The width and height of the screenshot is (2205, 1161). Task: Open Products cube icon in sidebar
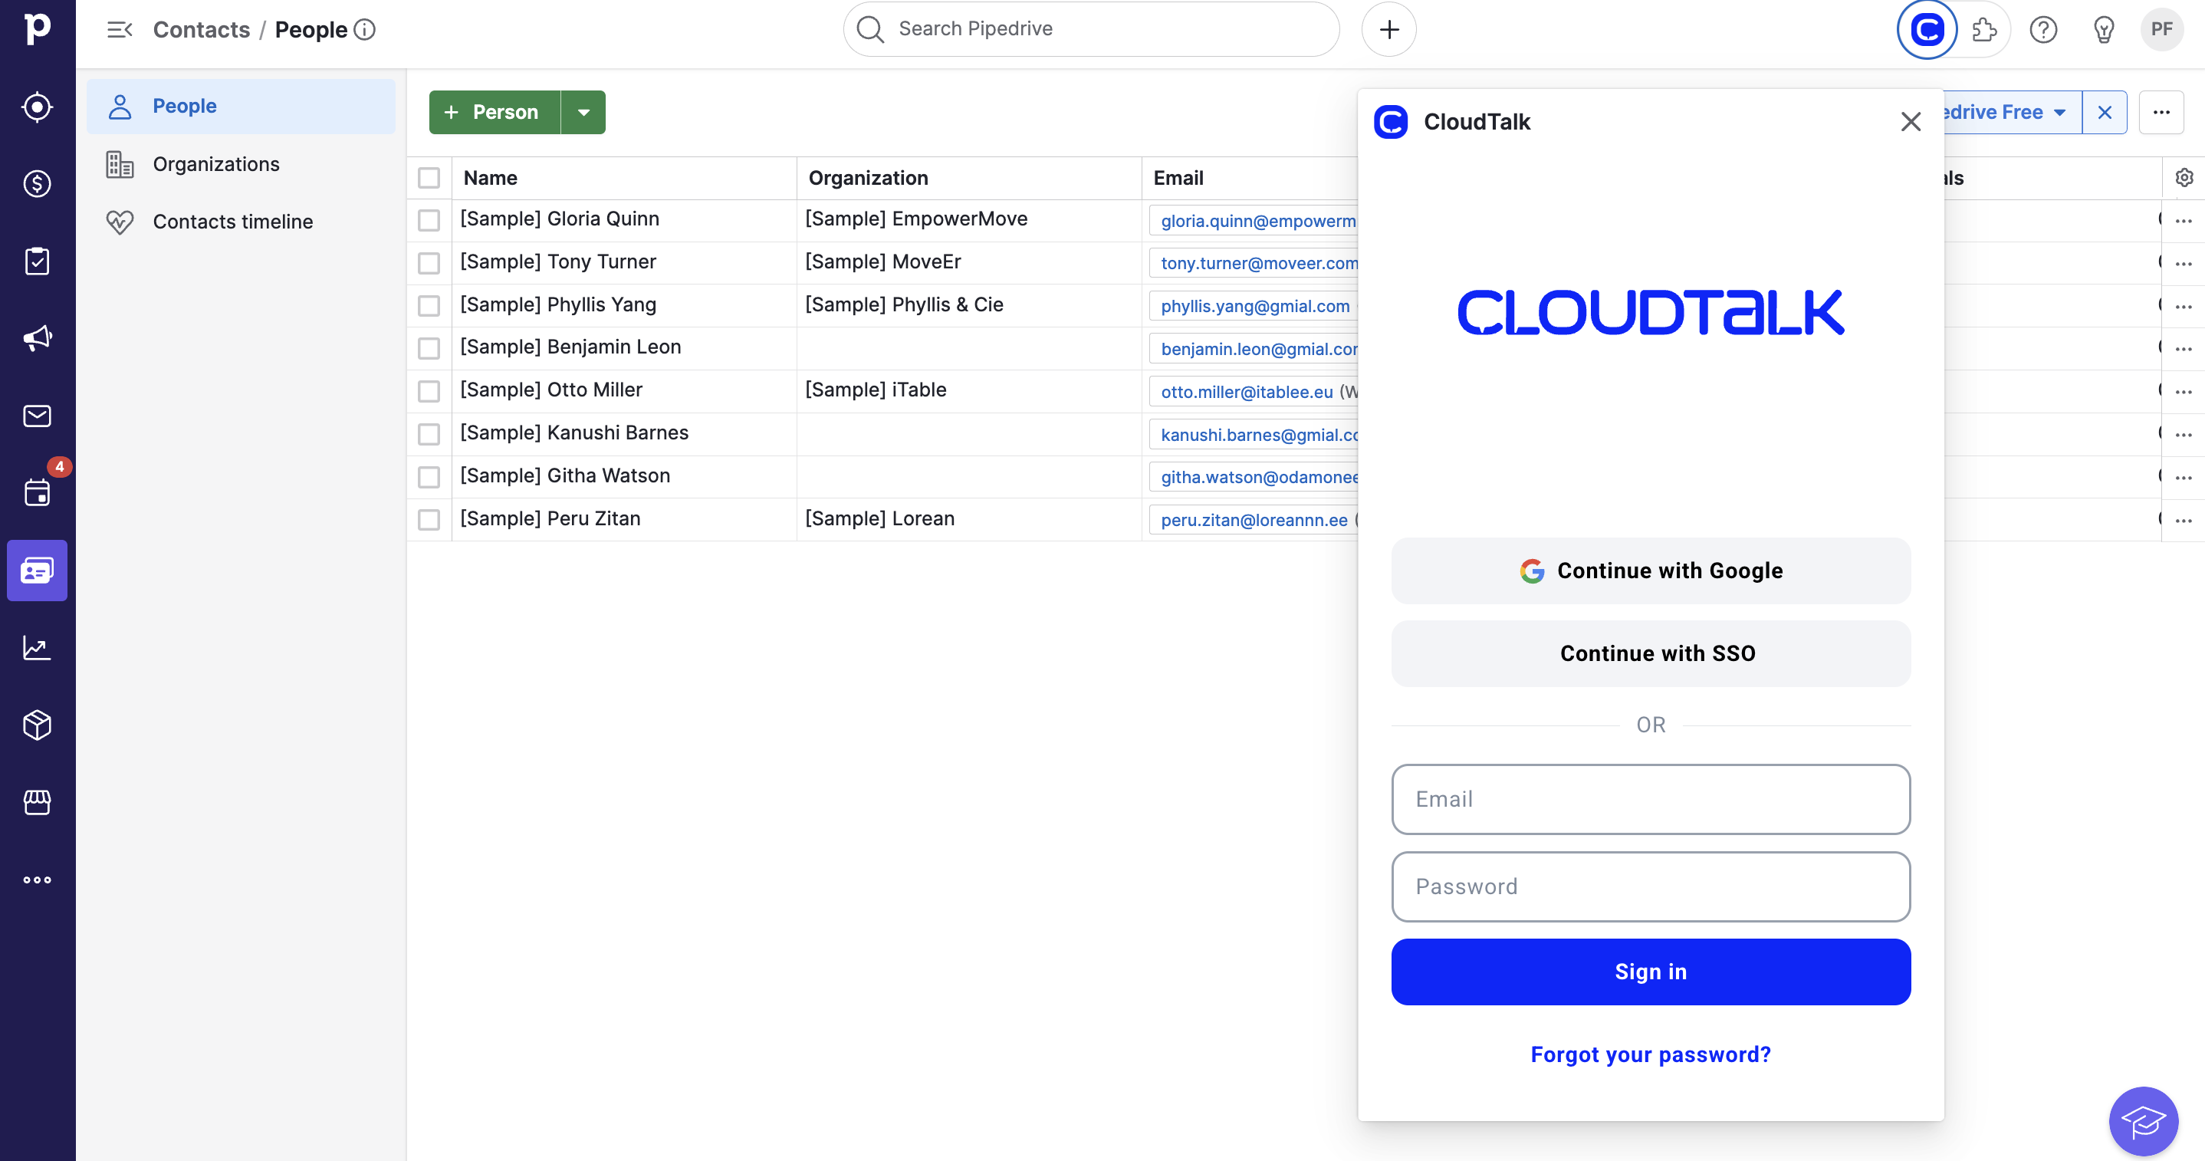click(x=37, y=725)
